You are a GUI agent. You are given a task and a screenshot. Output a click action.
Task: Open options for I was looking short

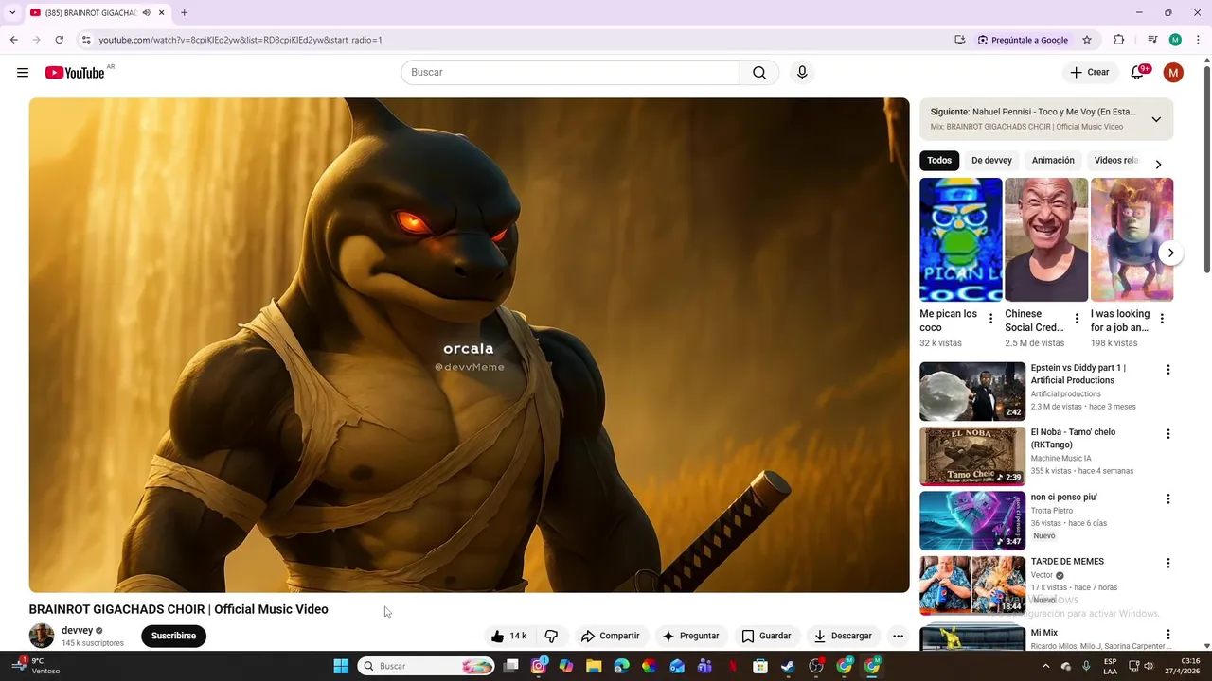pos(1162,319)
